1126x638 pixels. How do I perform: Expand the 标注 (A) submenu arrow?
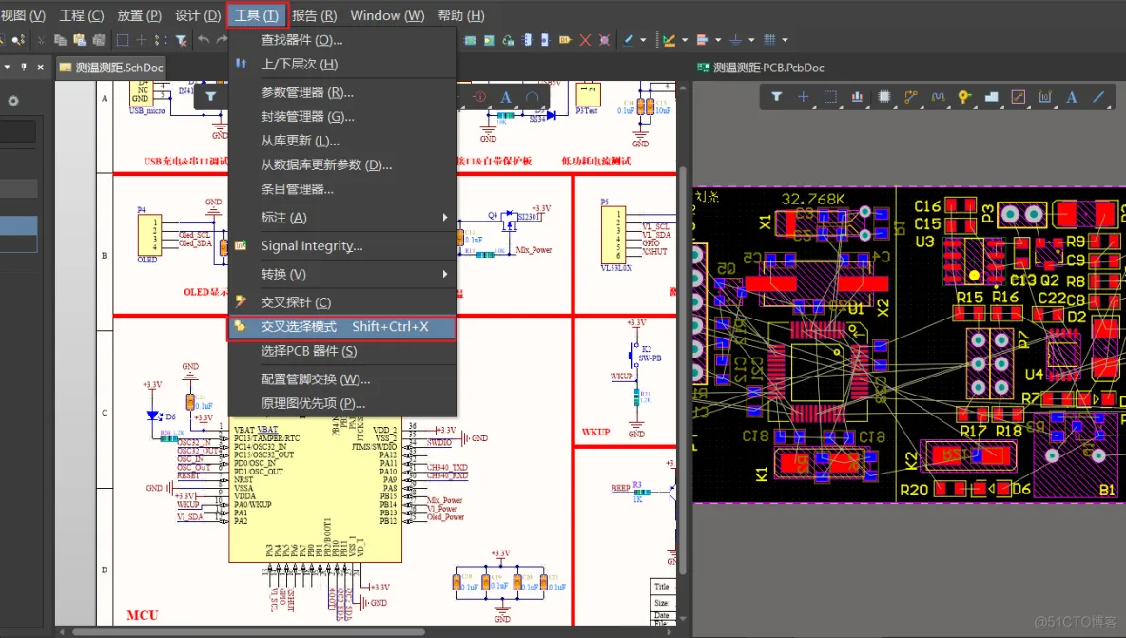445,218
